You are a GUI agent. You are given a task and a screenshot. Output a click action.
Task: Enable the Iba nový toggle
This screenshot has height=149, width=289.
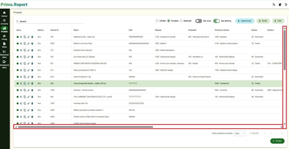(x=199, y=21)
